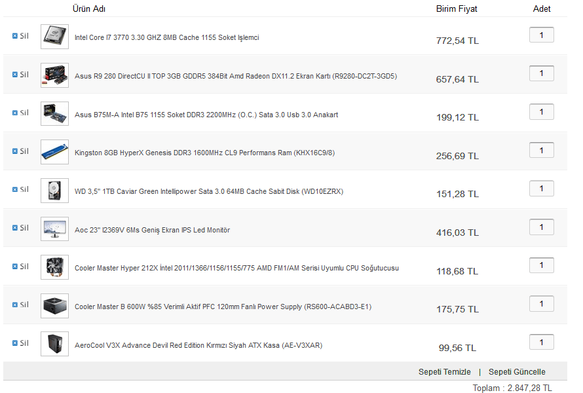
Task: Remove the Intel Core I7 3770 item via Sil icon
Action: coord(20,36)
